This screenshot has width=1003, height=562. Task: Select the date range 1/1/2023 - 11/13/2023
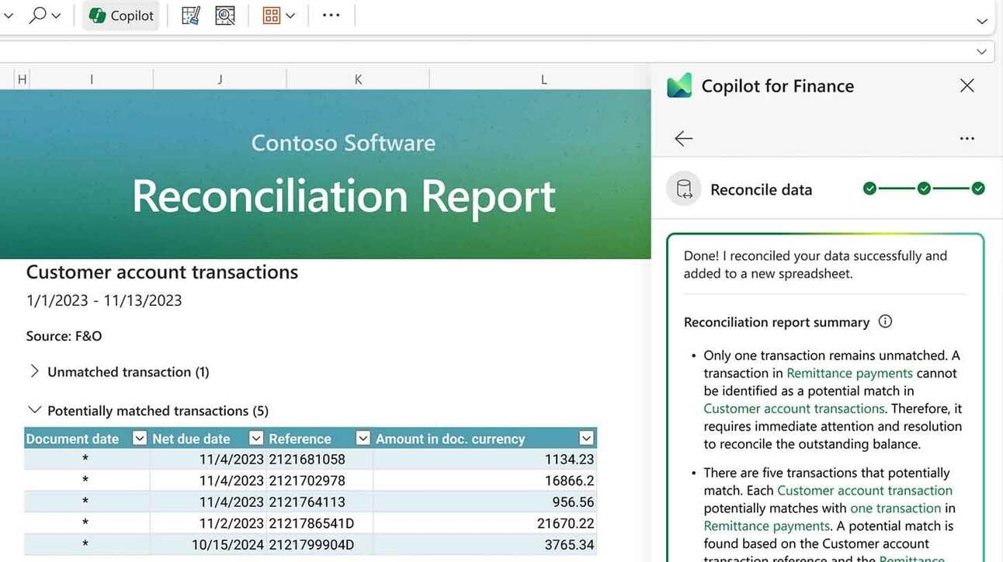click(x=104, y=300)
